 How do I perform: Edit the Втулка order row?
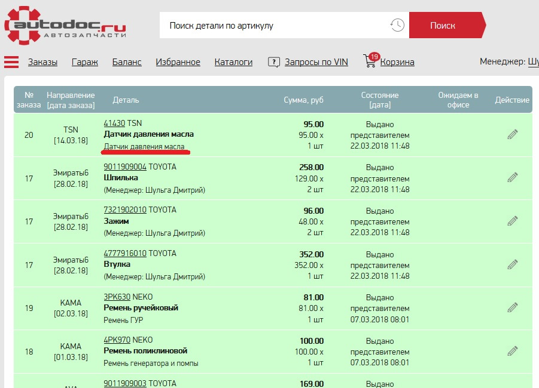click(512, 264)
